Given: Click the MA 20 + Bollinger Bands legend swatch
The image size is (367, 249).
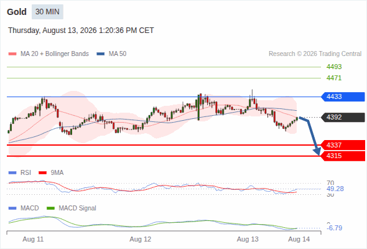Looking at the screenshot, I should [12, 54].
